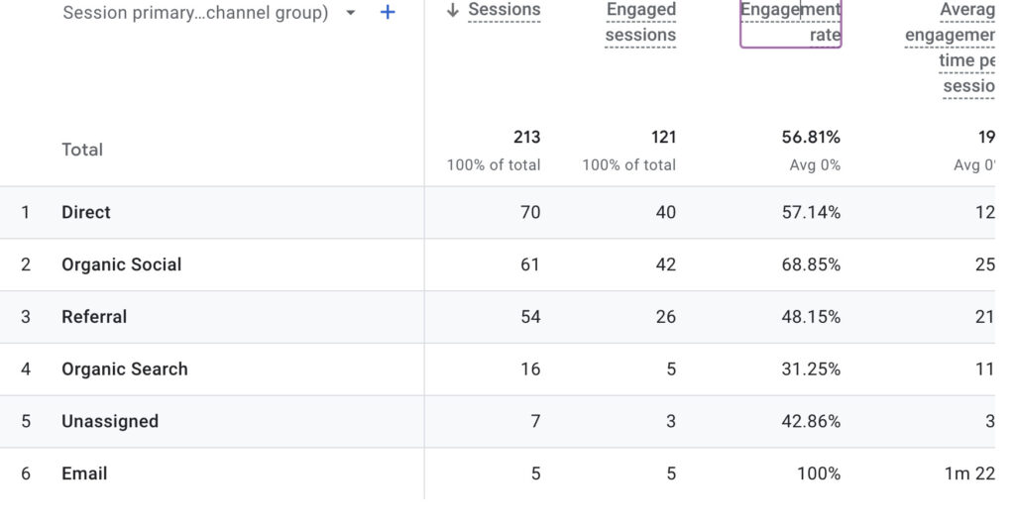Sort by Sessions column header
Viewport: 1015px width, 526px height.
point(504,10)
